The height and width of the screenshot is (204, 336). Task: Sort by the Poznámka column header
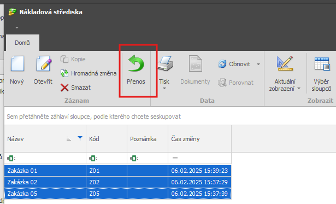click(x=148, y=139)
